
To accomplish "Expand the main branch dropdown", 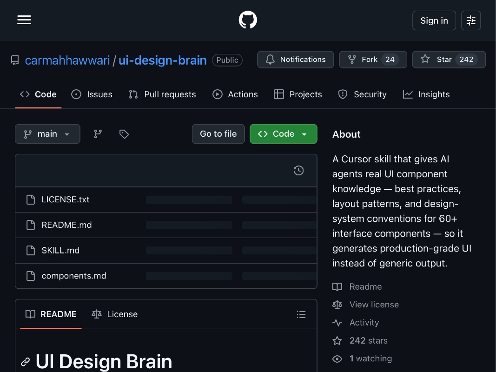I will point(47,134).
